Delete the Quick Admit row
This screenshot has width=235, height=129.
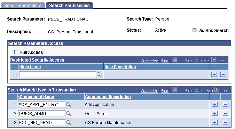225,113
